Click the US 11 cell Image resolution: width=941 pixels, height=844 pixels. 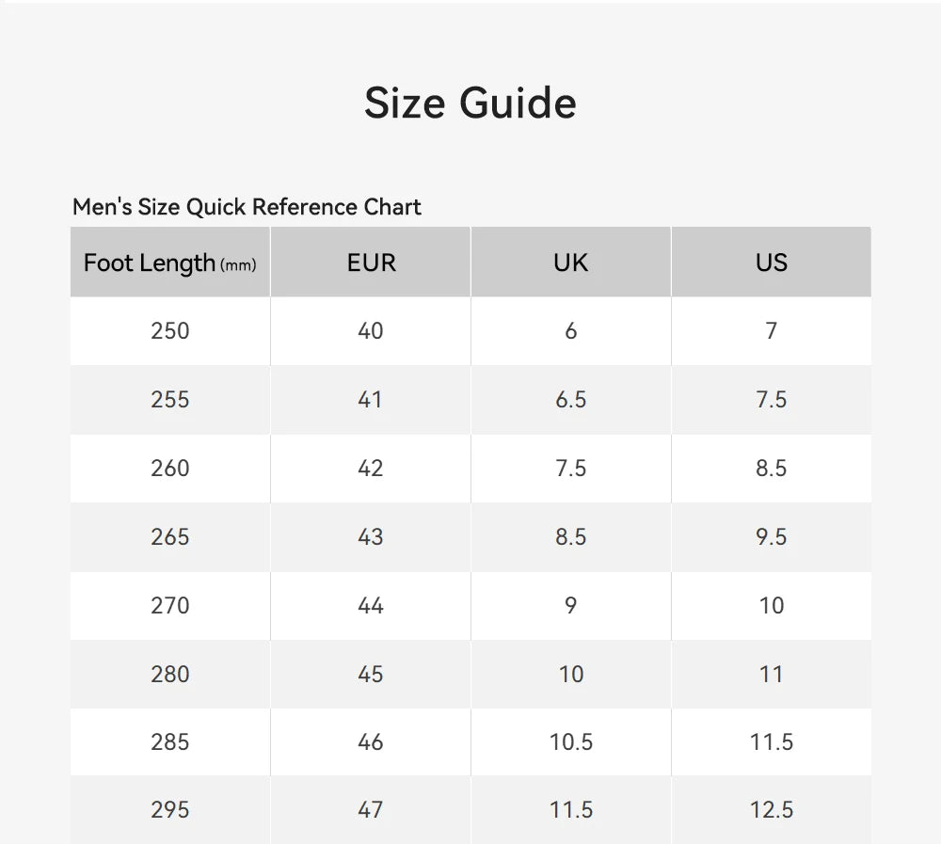772,674
